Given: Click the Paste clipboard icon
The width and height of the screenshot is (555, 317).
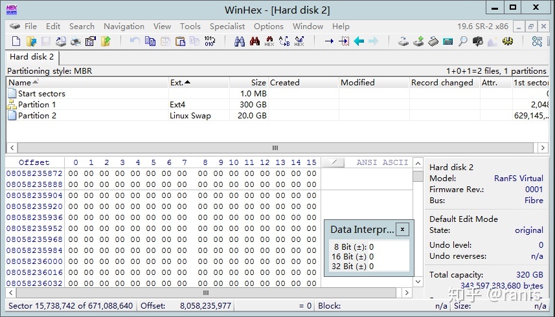Looking at the screenshot, I should [180, 41].
